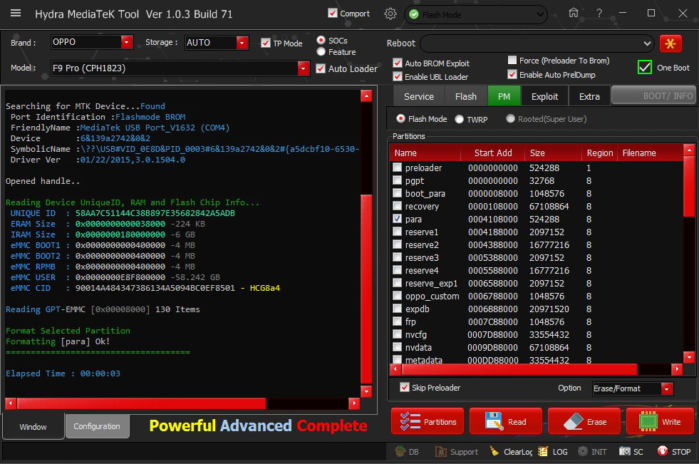The image size is (699, 464).
Task: Uncheck the para partition checkbox
Action: tap(397, 219)
